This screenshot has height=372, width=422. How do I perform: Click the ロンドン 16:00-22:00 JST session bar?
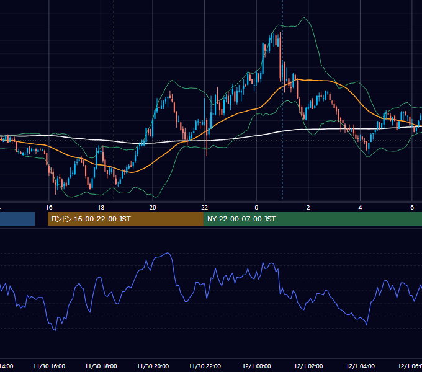[x=125, y=219]
